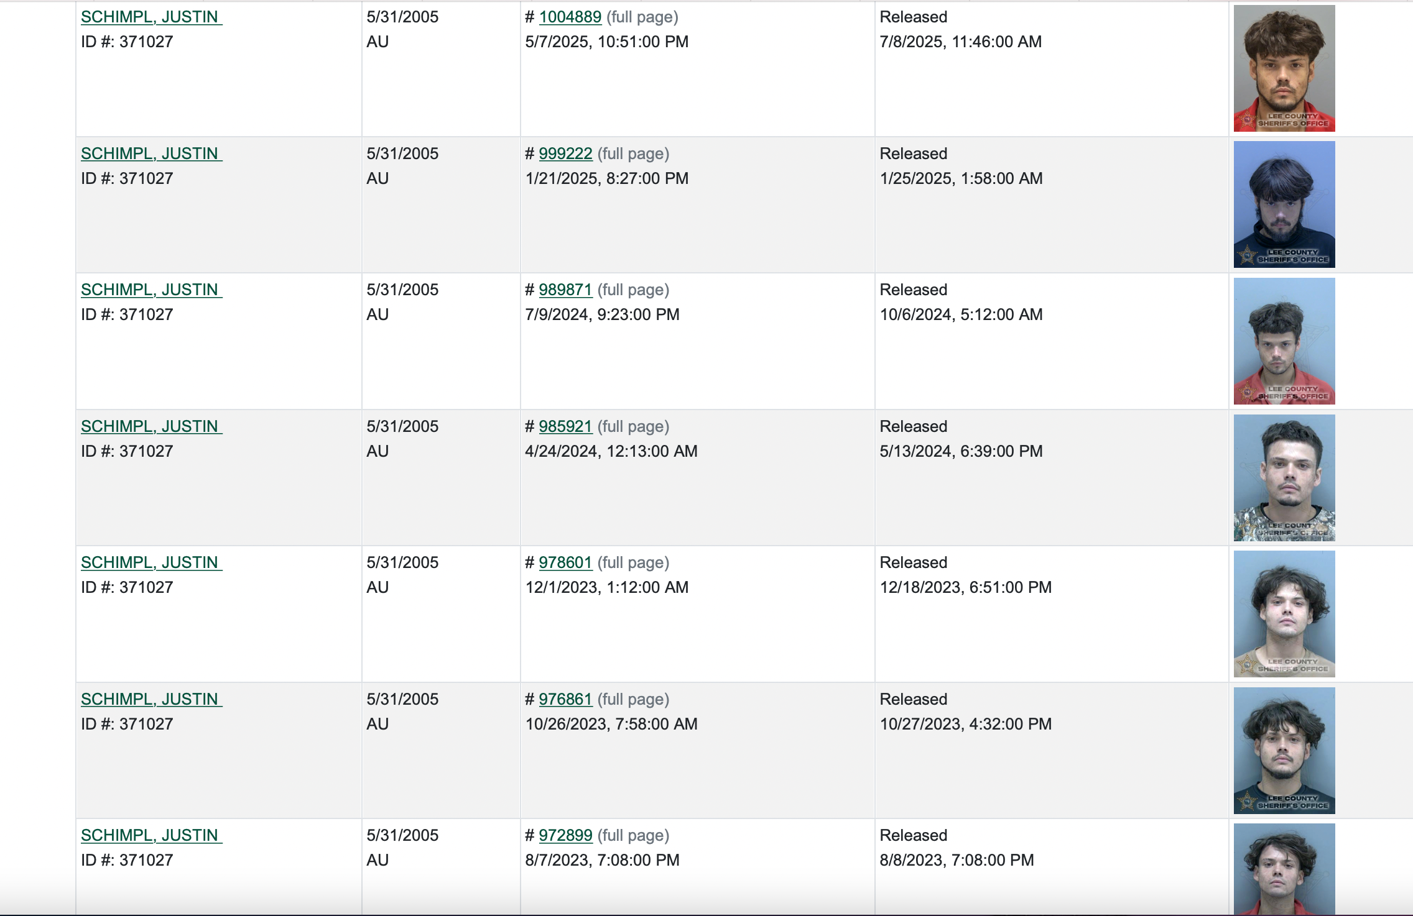
Task: Select release date 10/6/2024, 5:12:00 AM
Action: click(x=961, y=314)
